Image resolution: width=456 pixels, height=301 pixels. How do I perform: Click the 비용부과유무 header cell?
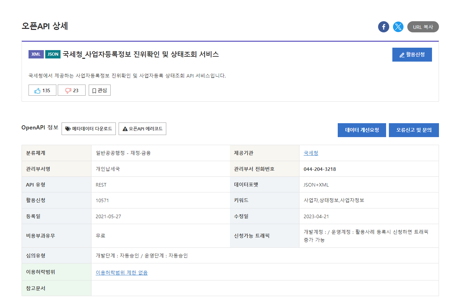pyautogui.click(x=56, y=236)
